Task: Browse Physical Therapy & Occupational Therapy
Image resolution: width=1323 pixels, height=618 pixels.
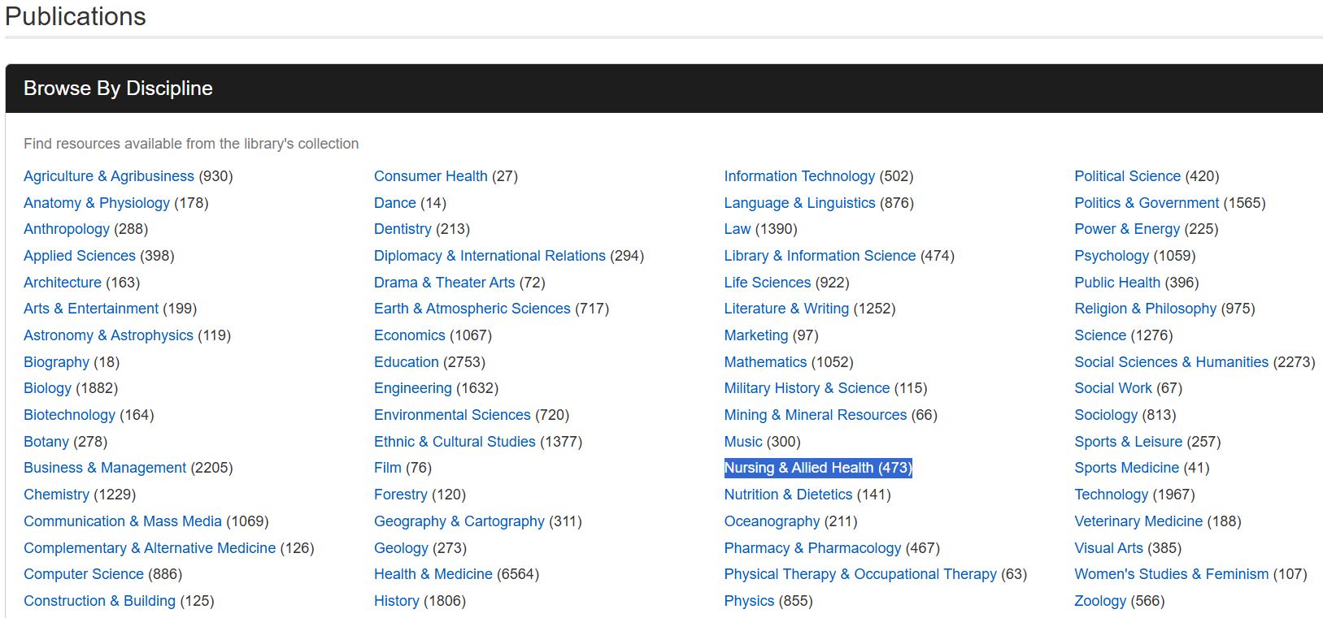Action: pyautogui.click(x=860, y=574)
